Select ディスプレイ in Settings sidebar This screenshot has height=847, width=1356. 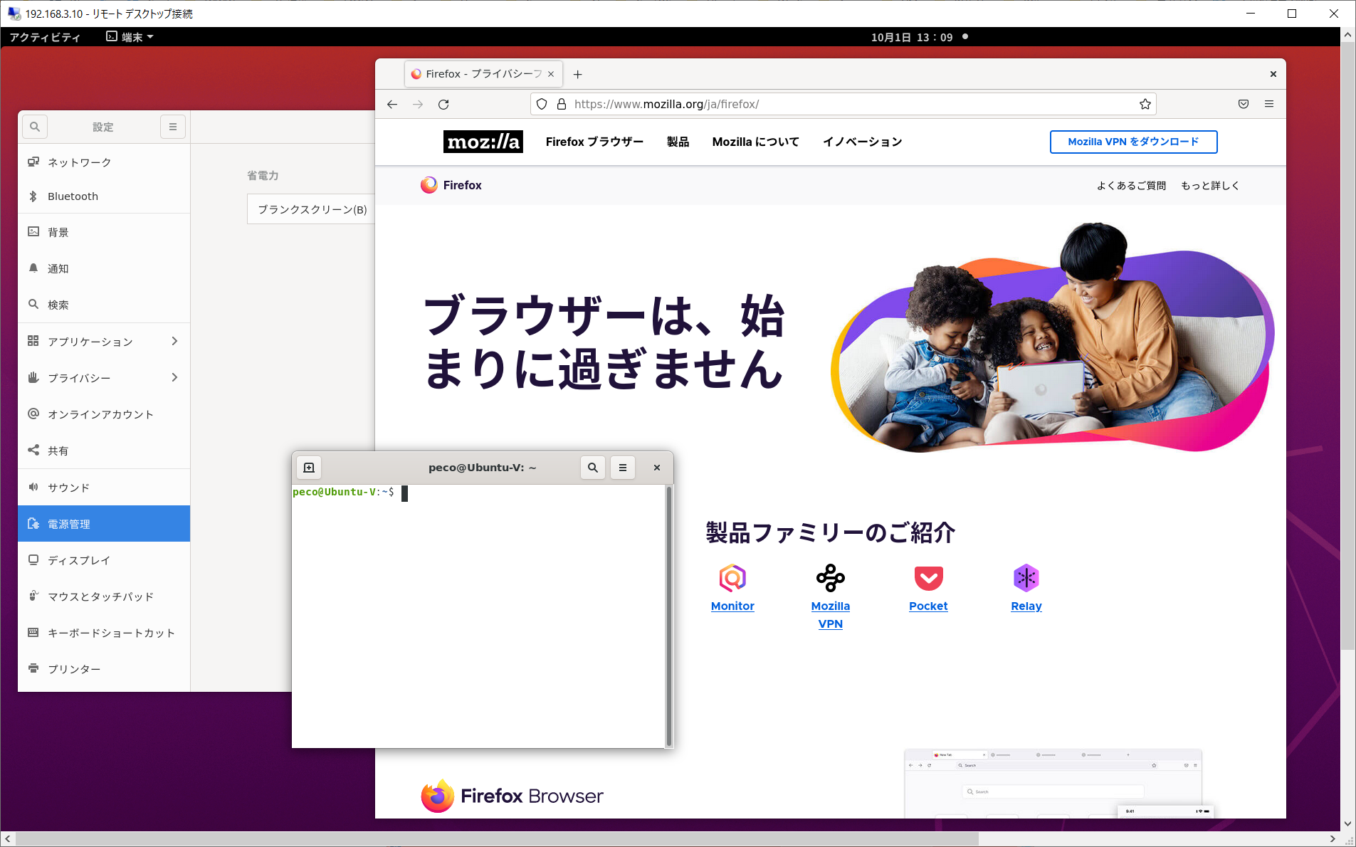(x=104, y=560)
